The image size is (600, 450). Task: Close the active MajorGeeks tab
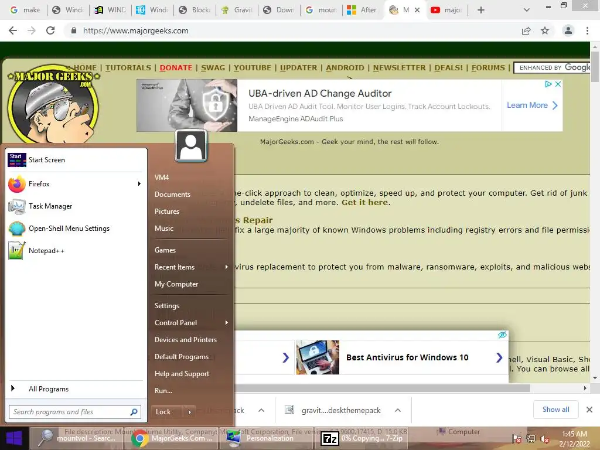[x=417, y=10]
